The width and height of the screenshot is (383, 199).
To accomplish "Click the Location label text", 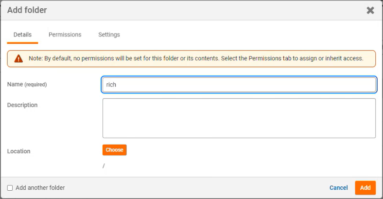I will tap(18, 151).
